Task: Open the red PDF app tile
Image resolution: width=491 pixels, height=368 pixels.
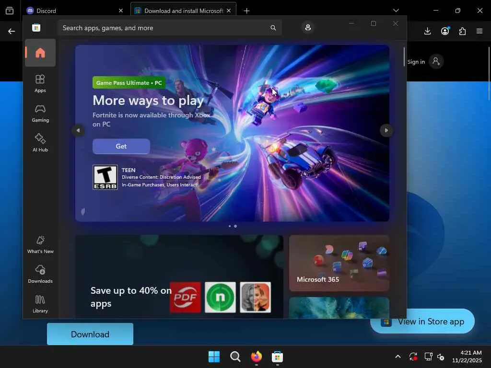Action: 186,297
